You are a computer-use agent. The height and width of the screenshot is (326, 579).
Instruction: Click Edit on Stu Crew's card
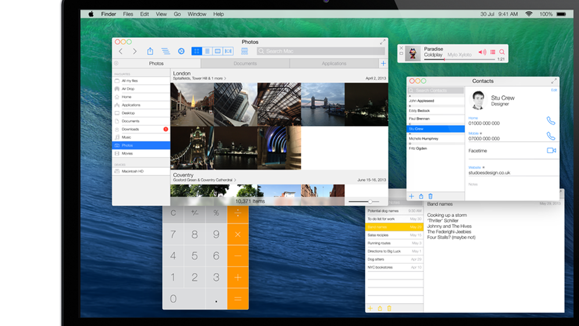pyautogui.click(x=554, y=90)
